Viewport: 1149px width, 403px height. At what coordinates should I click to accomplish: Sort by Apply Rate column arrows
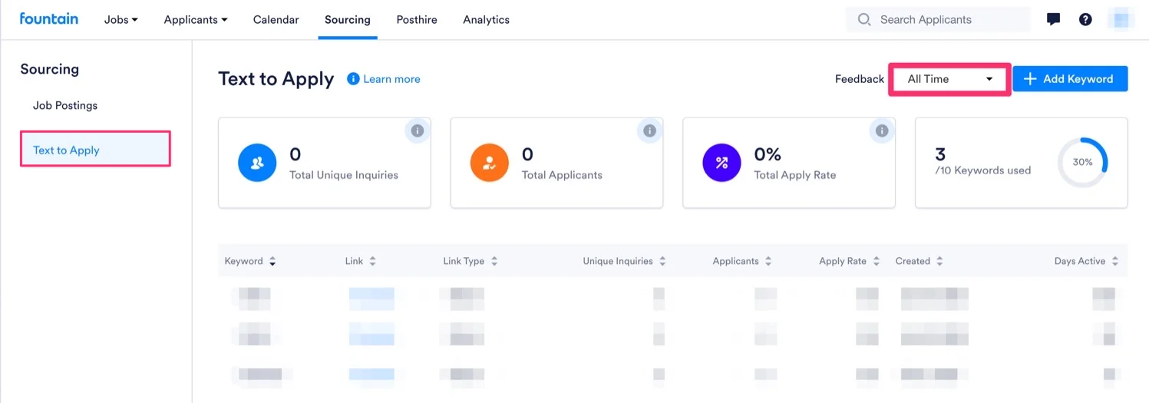click(877, 261)
